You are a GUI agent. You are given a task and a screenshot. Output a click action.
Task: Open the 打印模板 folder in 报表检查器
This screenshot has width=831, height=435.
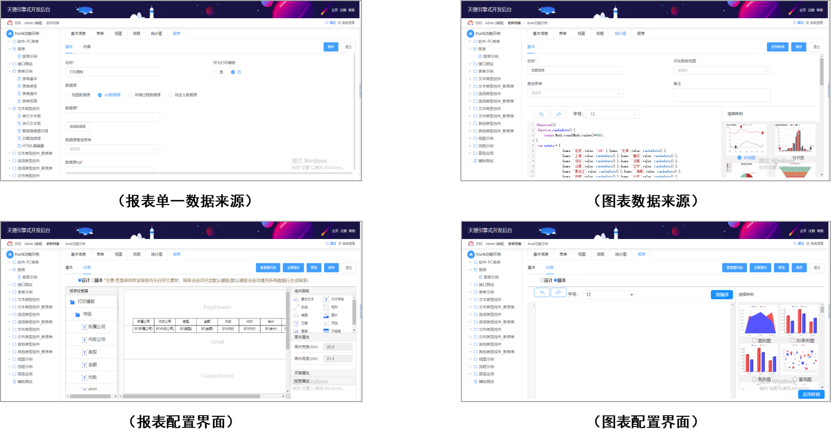pos(86,302)
